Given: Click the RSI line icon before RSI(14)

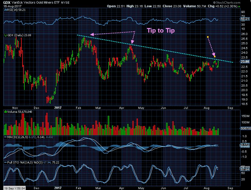Looking at the screenshot, I should [5, 10].
